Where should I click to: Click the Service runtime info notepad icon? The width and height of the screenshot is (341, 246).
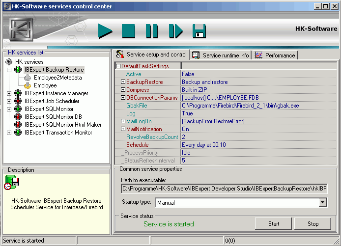196,55
